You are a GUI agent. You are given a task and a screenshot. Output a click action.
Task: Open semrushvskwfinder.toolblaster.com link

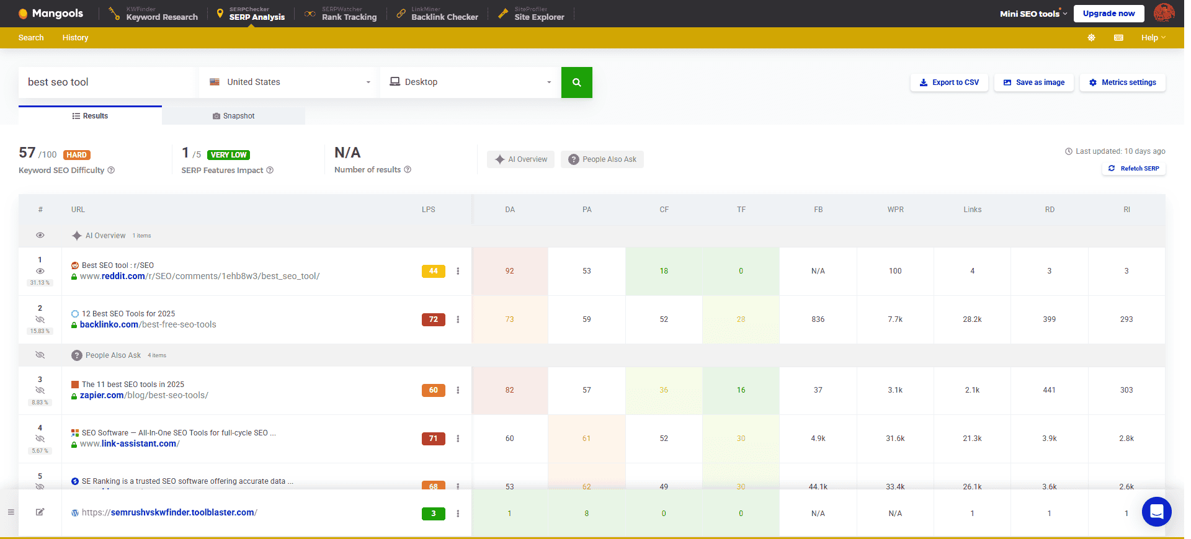pyautogui.click(x=169, y=512)
